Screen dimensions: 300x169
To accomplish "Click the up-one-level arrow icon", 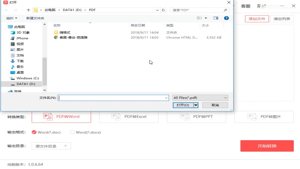I will [x=28, y=10].
